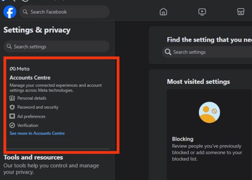This screenshot has width=252, height=180.
Task: Click the Blocking illustration avatar
Action: 209,112
